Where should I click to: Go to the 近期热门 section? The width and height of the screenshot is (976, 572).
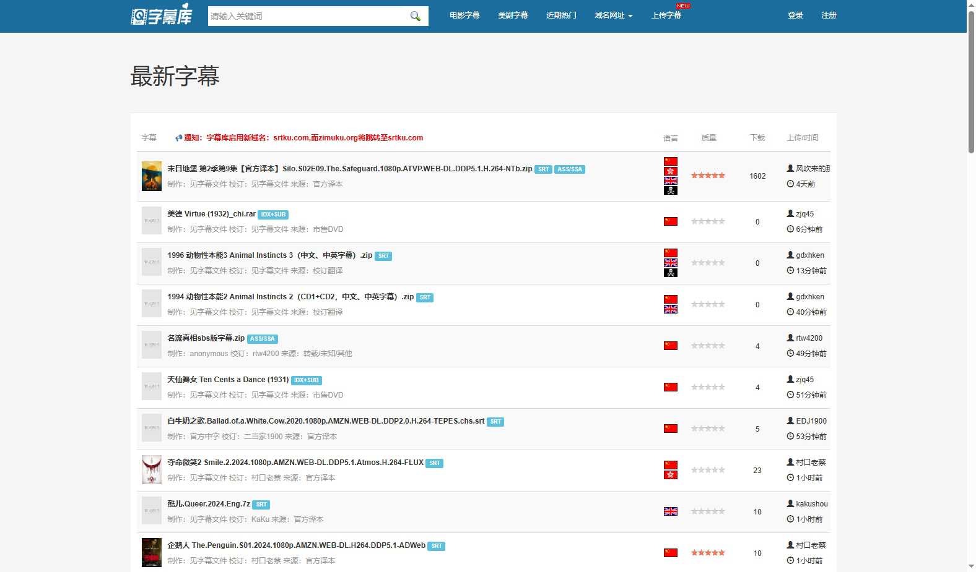(x=561, y=15)
